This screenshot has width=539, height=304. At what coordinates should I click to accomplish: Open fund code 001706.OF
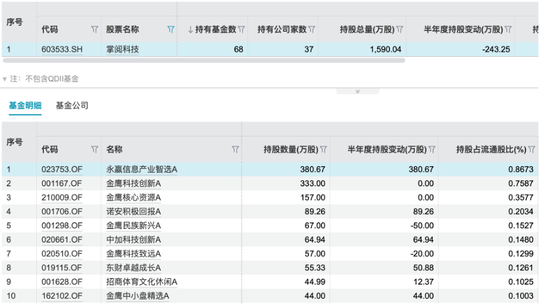62,212
